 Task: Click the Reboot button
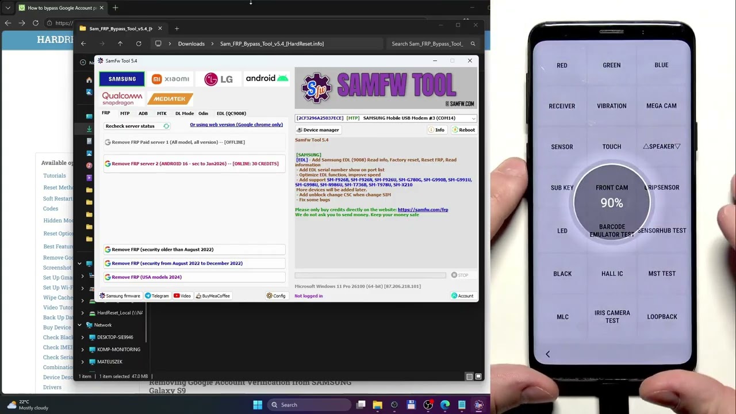[x=463, y=130]
